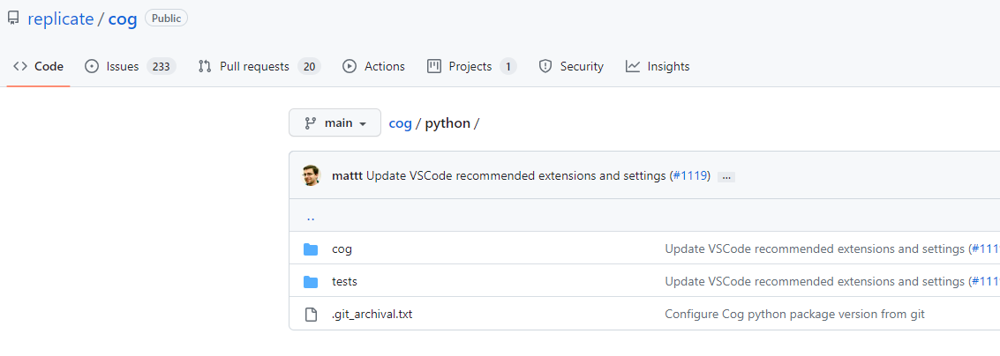This screenshot has height=356, width=1000.
Task: Click the cog repository name link
Action: [123, 19]
